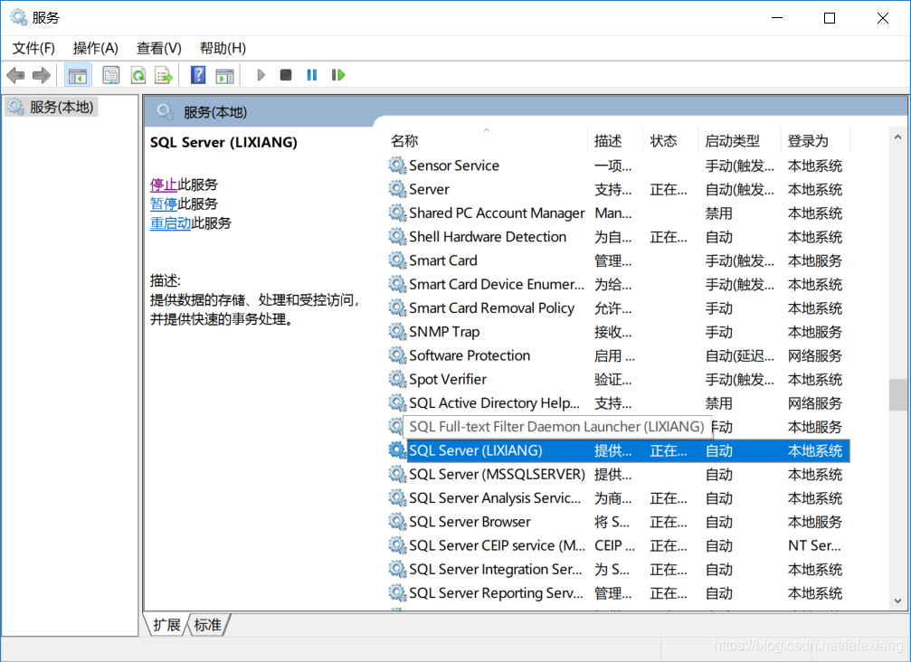The height and width of the screenshot is (662, 911).
Task: Click the Restart Service icon
Action: click(338, 75)
